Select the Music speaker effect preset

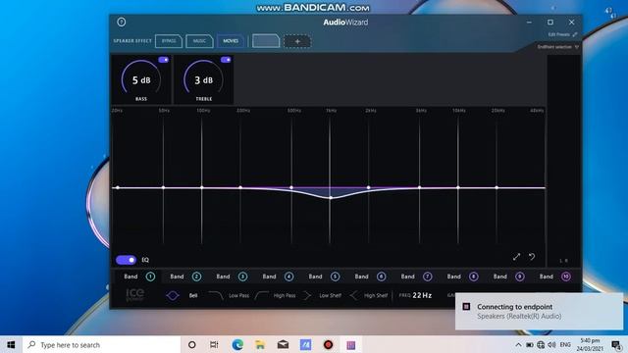(199, 41)
